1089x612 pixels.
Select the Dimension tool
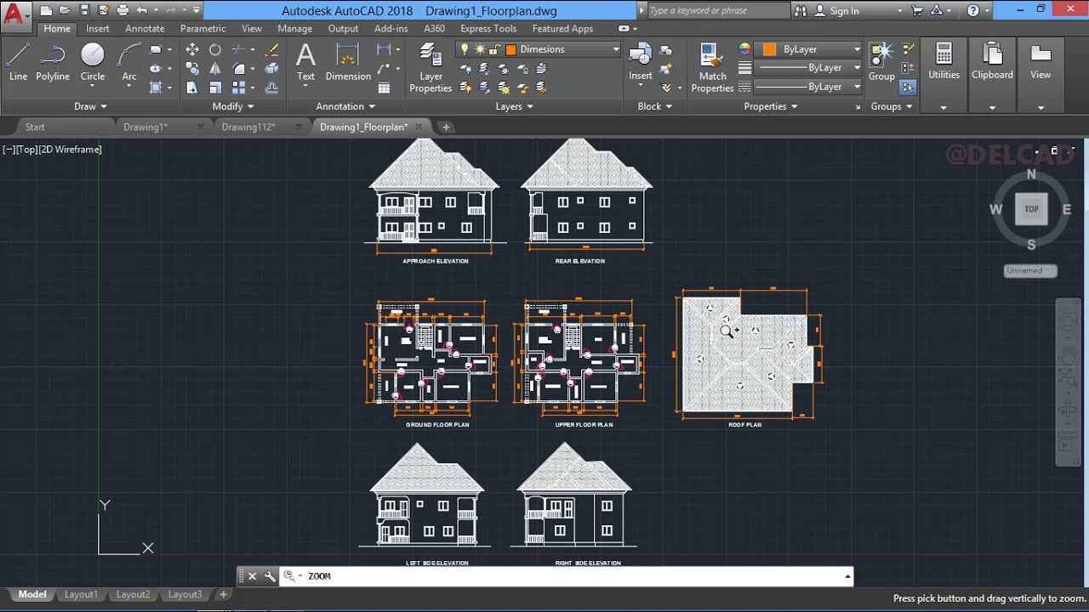point(348,62)
